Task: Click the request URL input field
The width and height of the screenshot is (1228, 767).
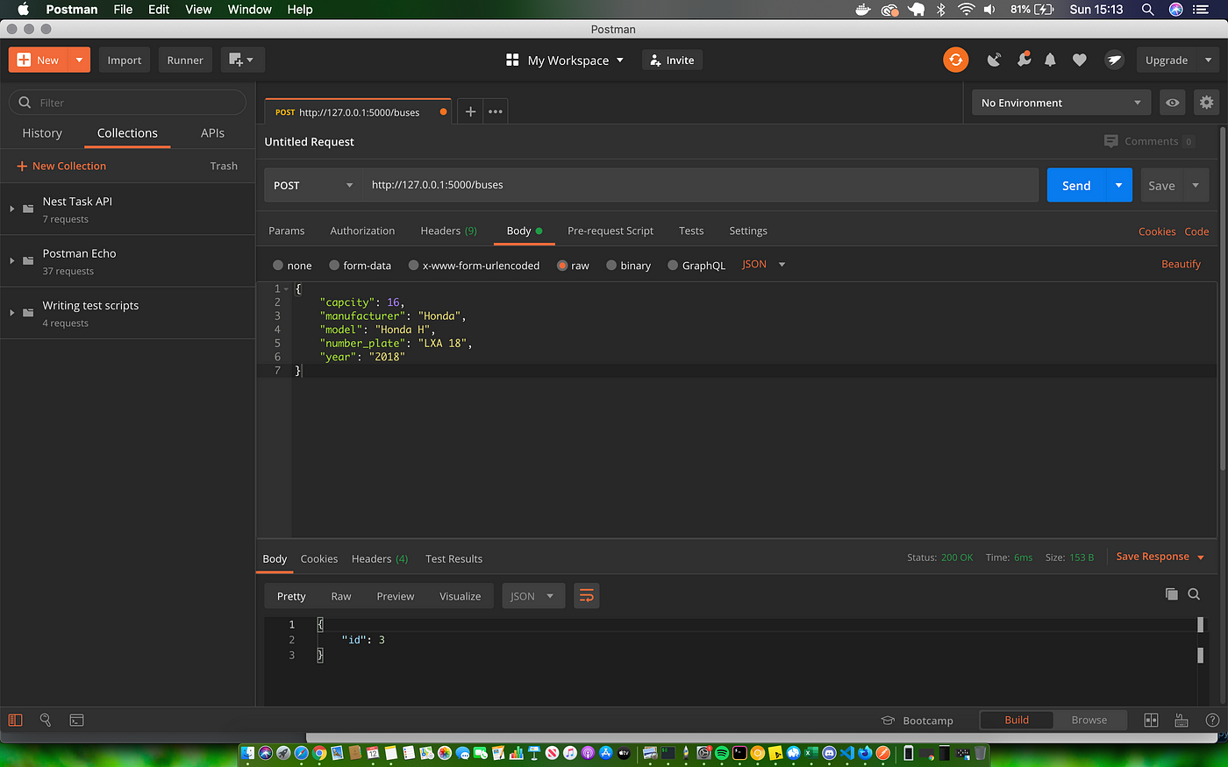Action: pyautogui.click(x=701, y=185)
